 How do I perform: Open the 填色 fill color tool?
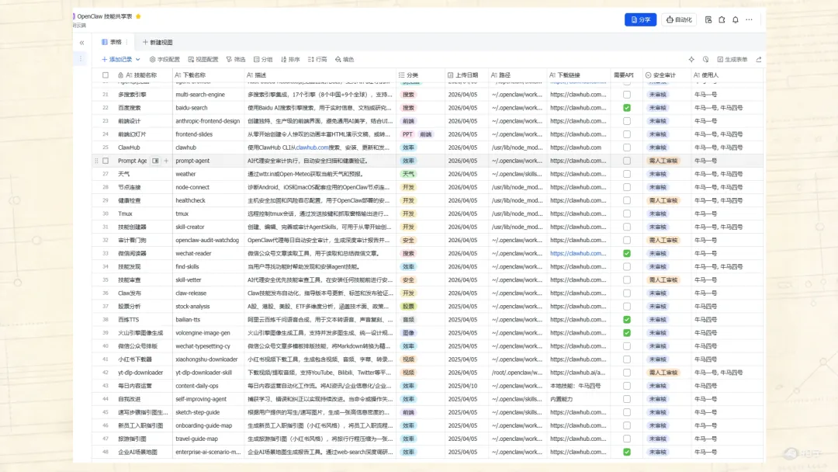tap(345, 59)
